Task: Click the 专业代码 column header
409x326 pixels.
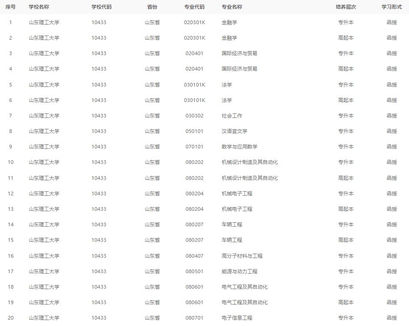Action: 194,7
